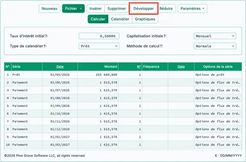
Task: Select the Prêt series cell in row 1
Action: pos(27,75)
